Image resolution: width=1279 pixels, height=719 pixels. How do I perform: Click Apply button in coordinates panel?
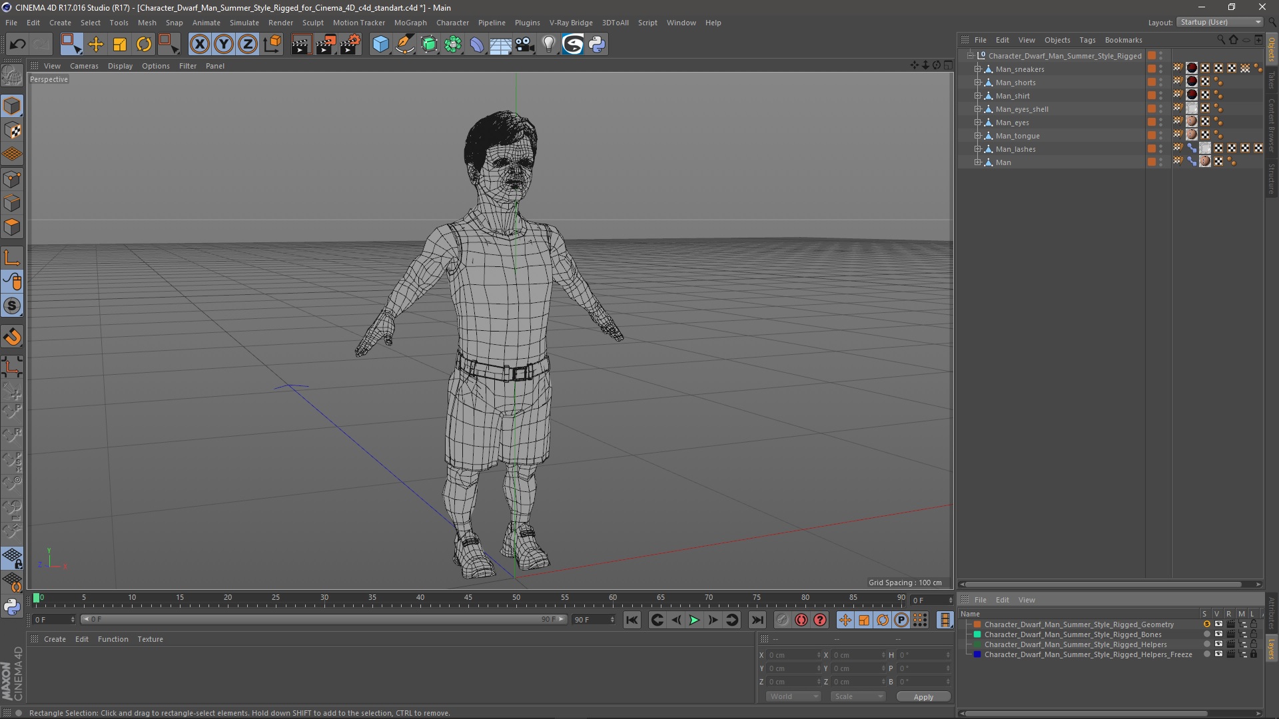coord(923,696)
